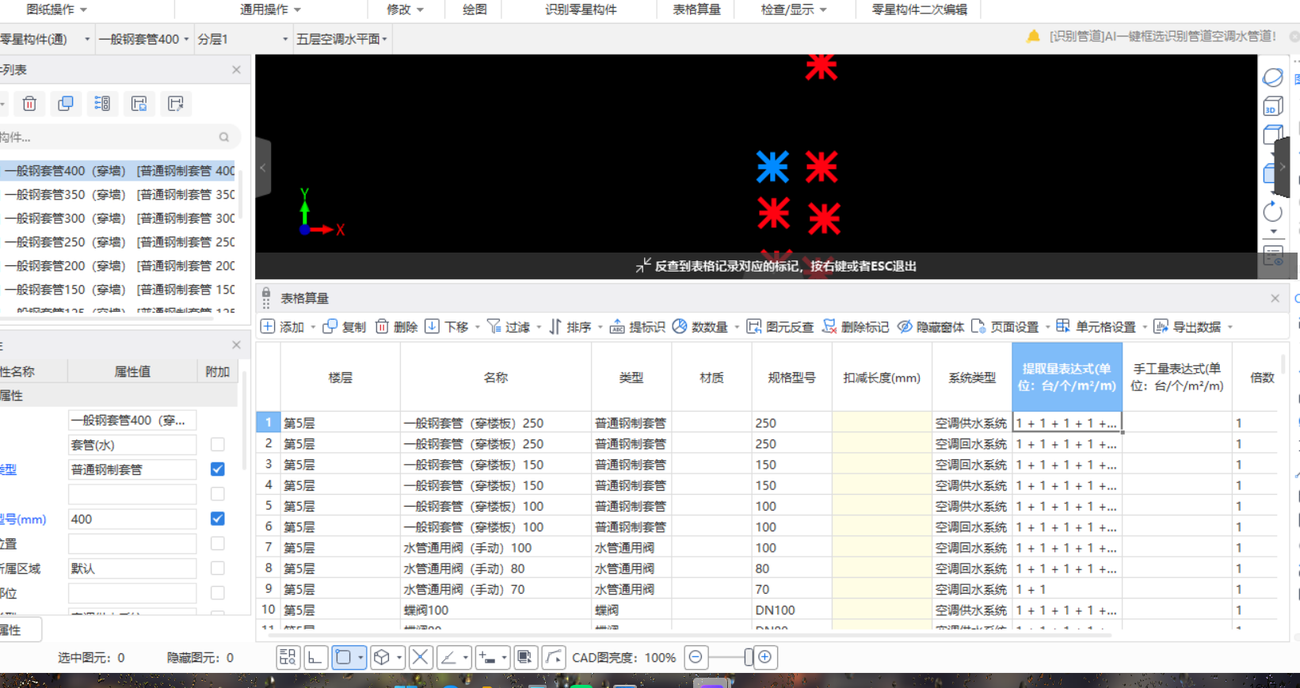1300x688 pixels.
Task: Expand the 导出数据 dropdown arrow
Action: (1229, 327)
